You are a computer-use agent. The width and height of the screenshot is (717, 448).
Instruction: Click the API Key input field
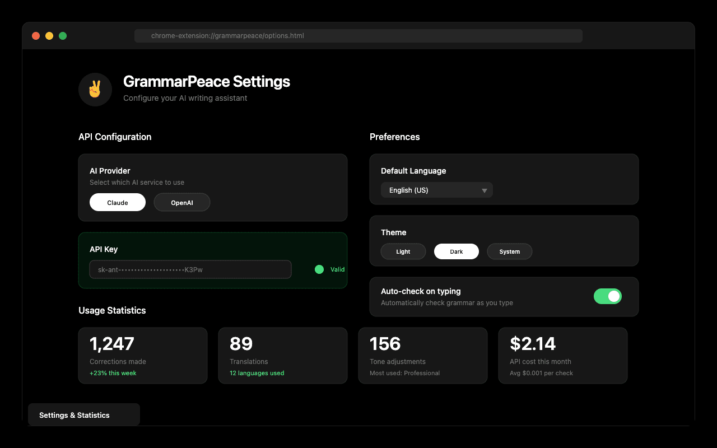[x=190, y=269]
